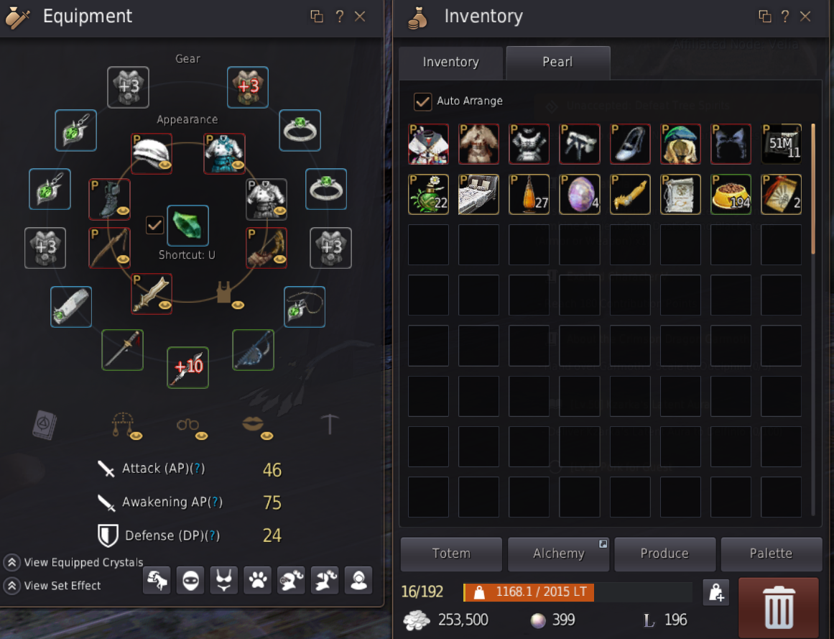The image size is (834, 639).
Task: Click the yellow pet food bowl item
Action: [x=731, y=195]
